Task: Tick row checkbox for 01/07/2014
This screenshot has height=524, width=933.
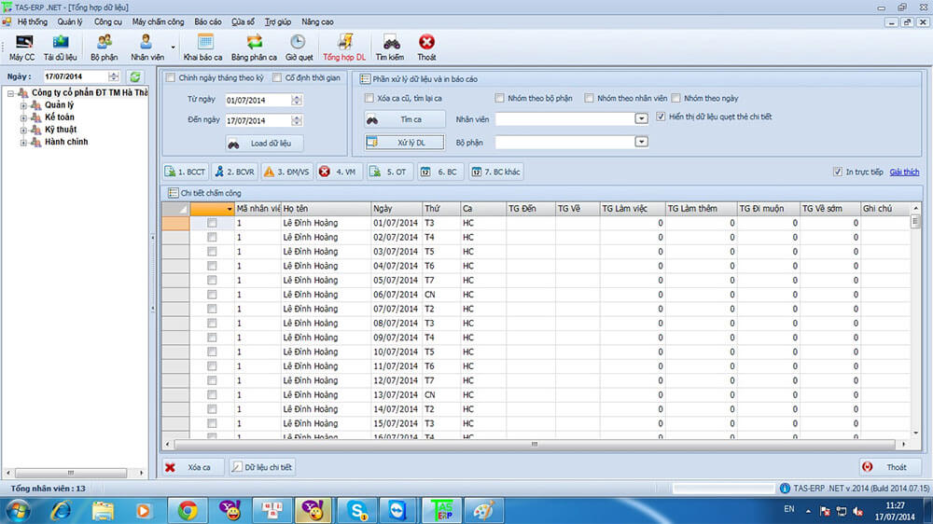Action: click(212, 223)
